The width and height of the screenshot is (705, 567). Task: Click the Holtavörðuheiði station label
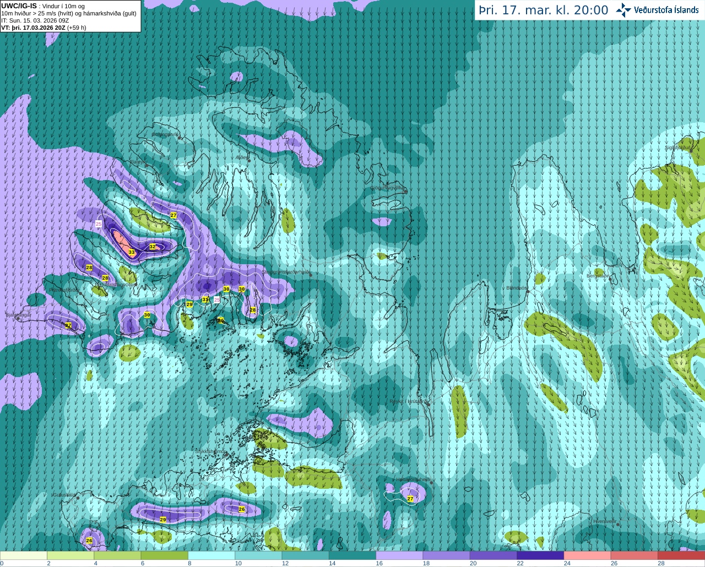[413, 479]
